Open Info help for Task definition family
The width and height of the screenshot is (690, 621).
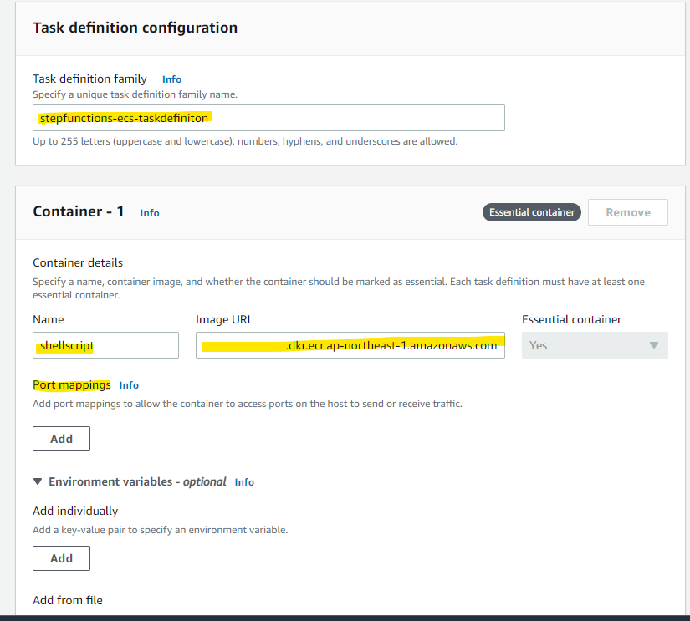click(x=171, y=79)
